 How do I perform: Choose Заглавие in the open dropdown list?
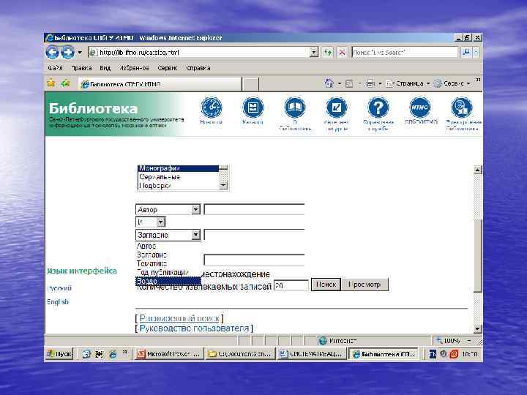[168, 255]
